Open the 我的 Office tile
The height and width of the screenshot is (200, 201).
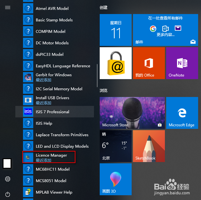(149, 63)
